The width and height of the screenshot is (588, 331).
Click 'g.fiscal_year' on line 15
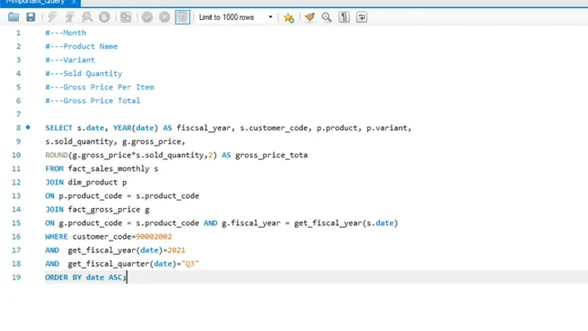[251, 223]
